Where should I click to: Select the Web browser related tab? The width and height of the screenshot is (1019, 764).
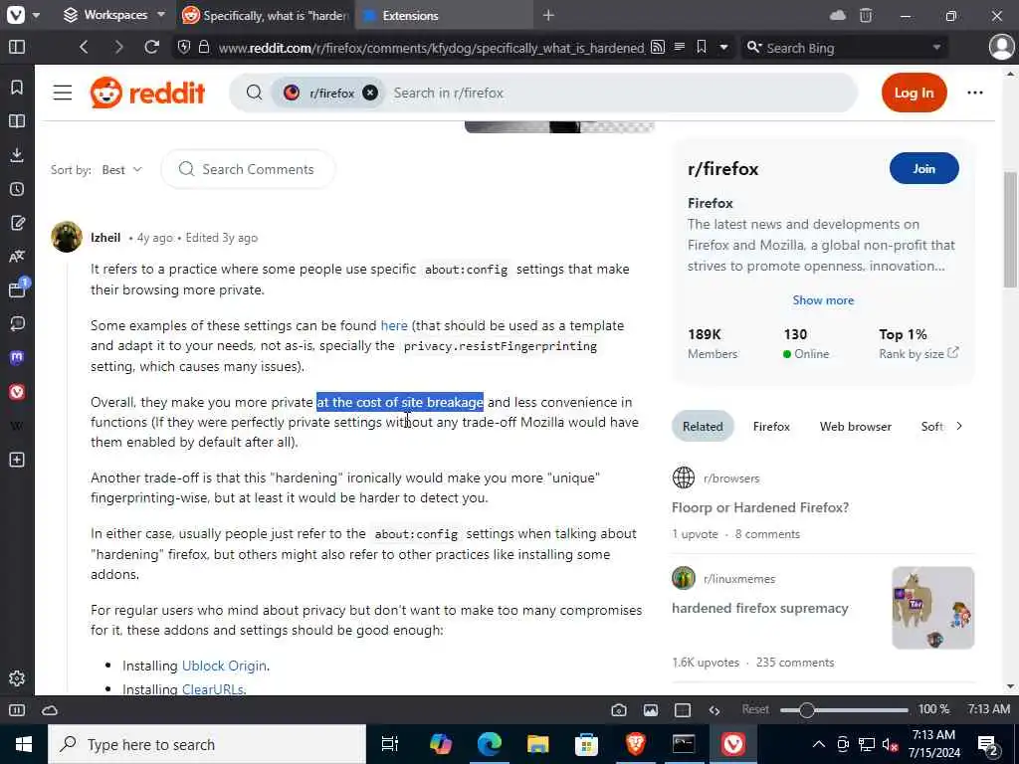(x=855, y=427)
